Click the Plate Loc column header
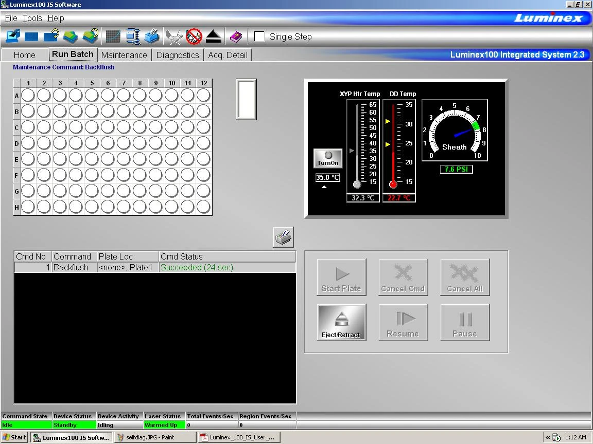This screenshot has width=593, height=444. coord(128,257)
